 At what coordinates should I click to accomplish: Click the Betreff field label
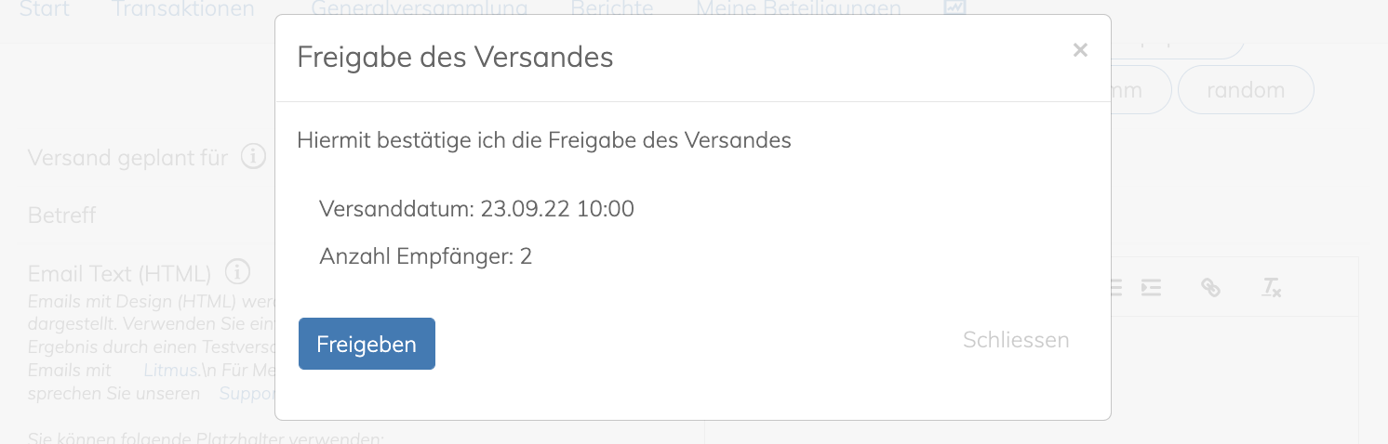[62, 215]
